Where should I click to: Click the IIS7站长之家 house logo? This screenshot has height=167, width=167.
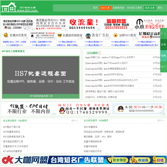19,7
